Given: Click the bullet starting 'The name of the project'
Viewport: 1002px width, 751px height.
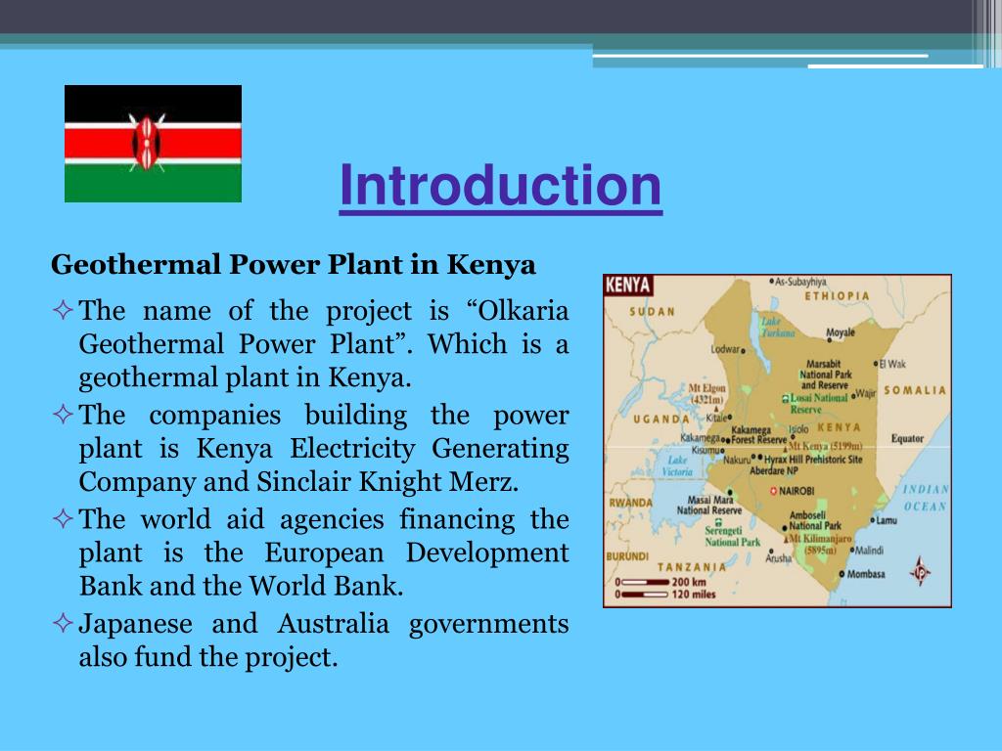Looking at the screenshot, I should (x=311, y=344).
